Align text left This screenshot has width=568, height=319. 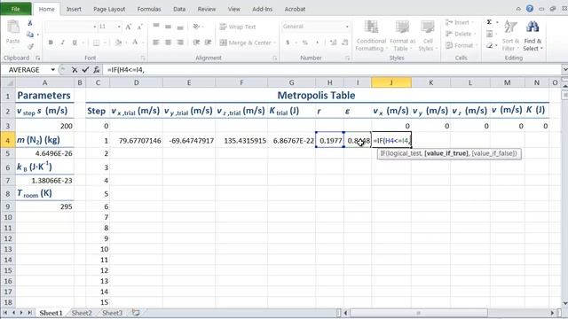click(x=156, y=43)
